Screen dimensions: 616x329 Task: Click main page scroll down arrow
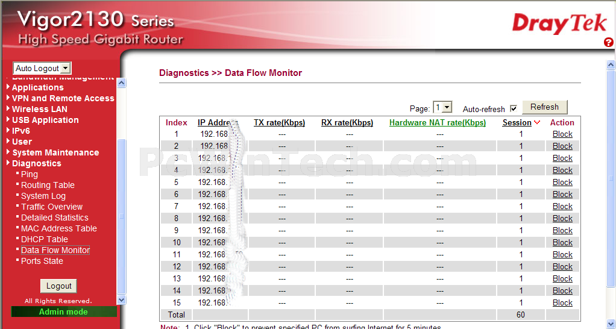click(x=611, y=324)
